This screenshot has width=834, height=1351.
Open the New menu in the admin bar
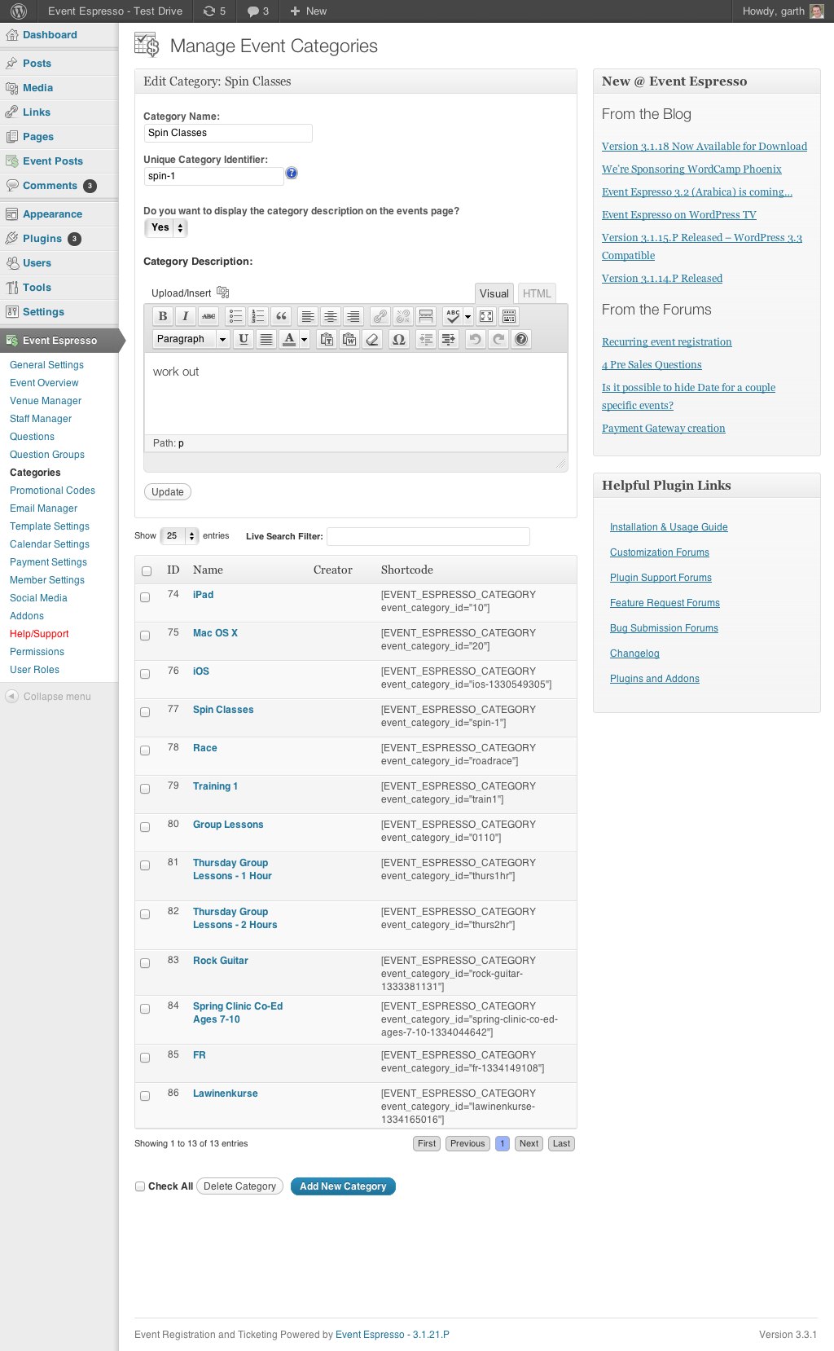click(x=309, y=11)
